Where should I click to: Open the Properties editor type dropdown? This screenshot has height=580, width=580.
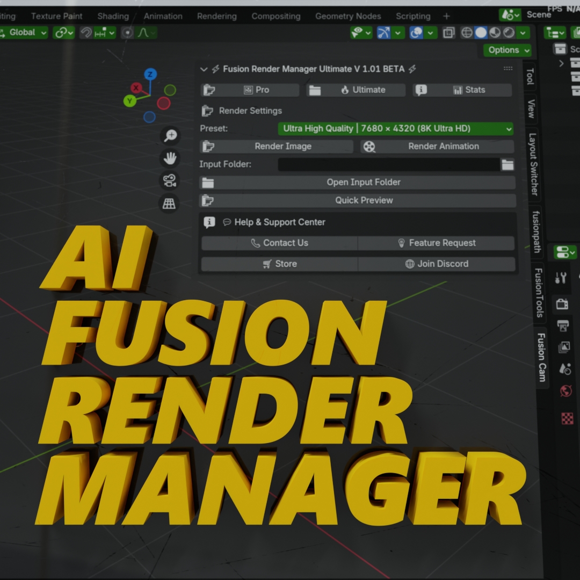coord(565,252)
